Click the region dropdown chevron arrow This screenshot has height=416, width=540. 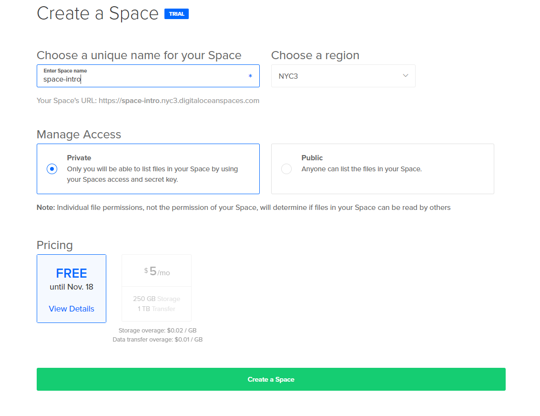click(406, 76)
